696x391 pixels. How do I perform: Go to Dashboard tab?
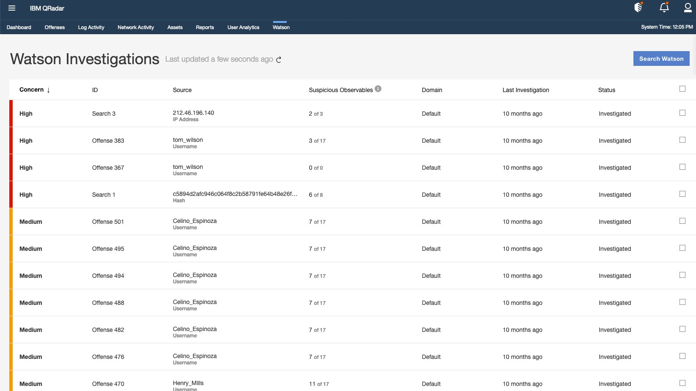(19, 27)
